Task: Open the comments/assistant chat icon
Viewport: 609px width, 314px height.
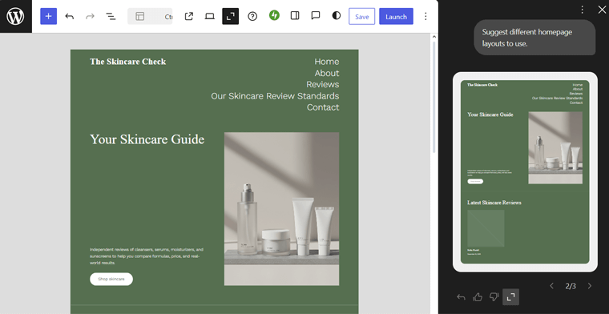Action: coord(316,15)
